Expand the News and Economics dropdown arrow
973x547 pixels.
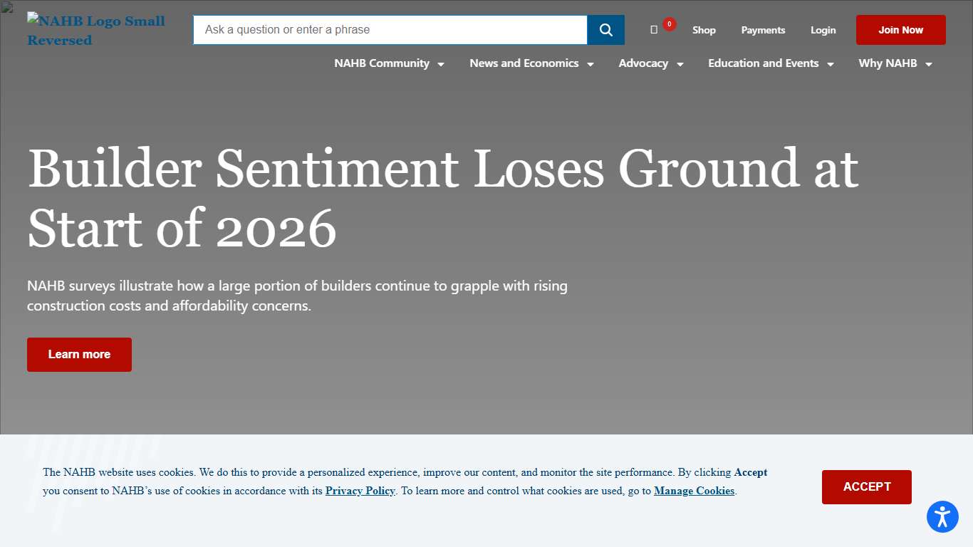tap(590, 64)
